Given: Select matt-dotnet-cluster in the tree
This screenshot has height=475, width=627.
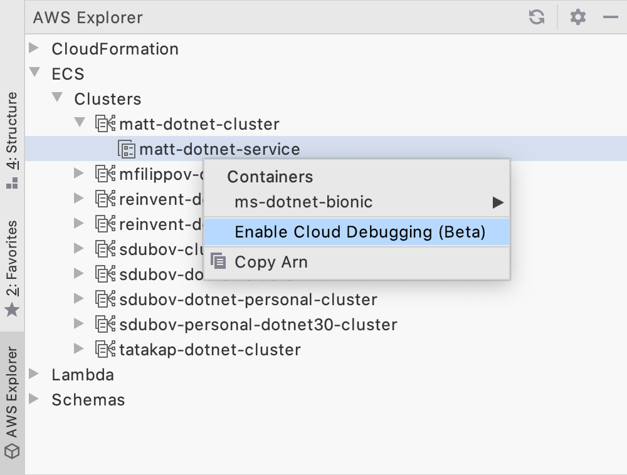Looking at the screenshot, I should [199, 124].
